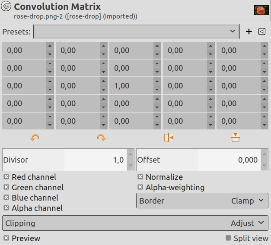The image size is (271, 245).
Task: Click the fifth row, fourth column matrix cell
Action: [185, 121]
